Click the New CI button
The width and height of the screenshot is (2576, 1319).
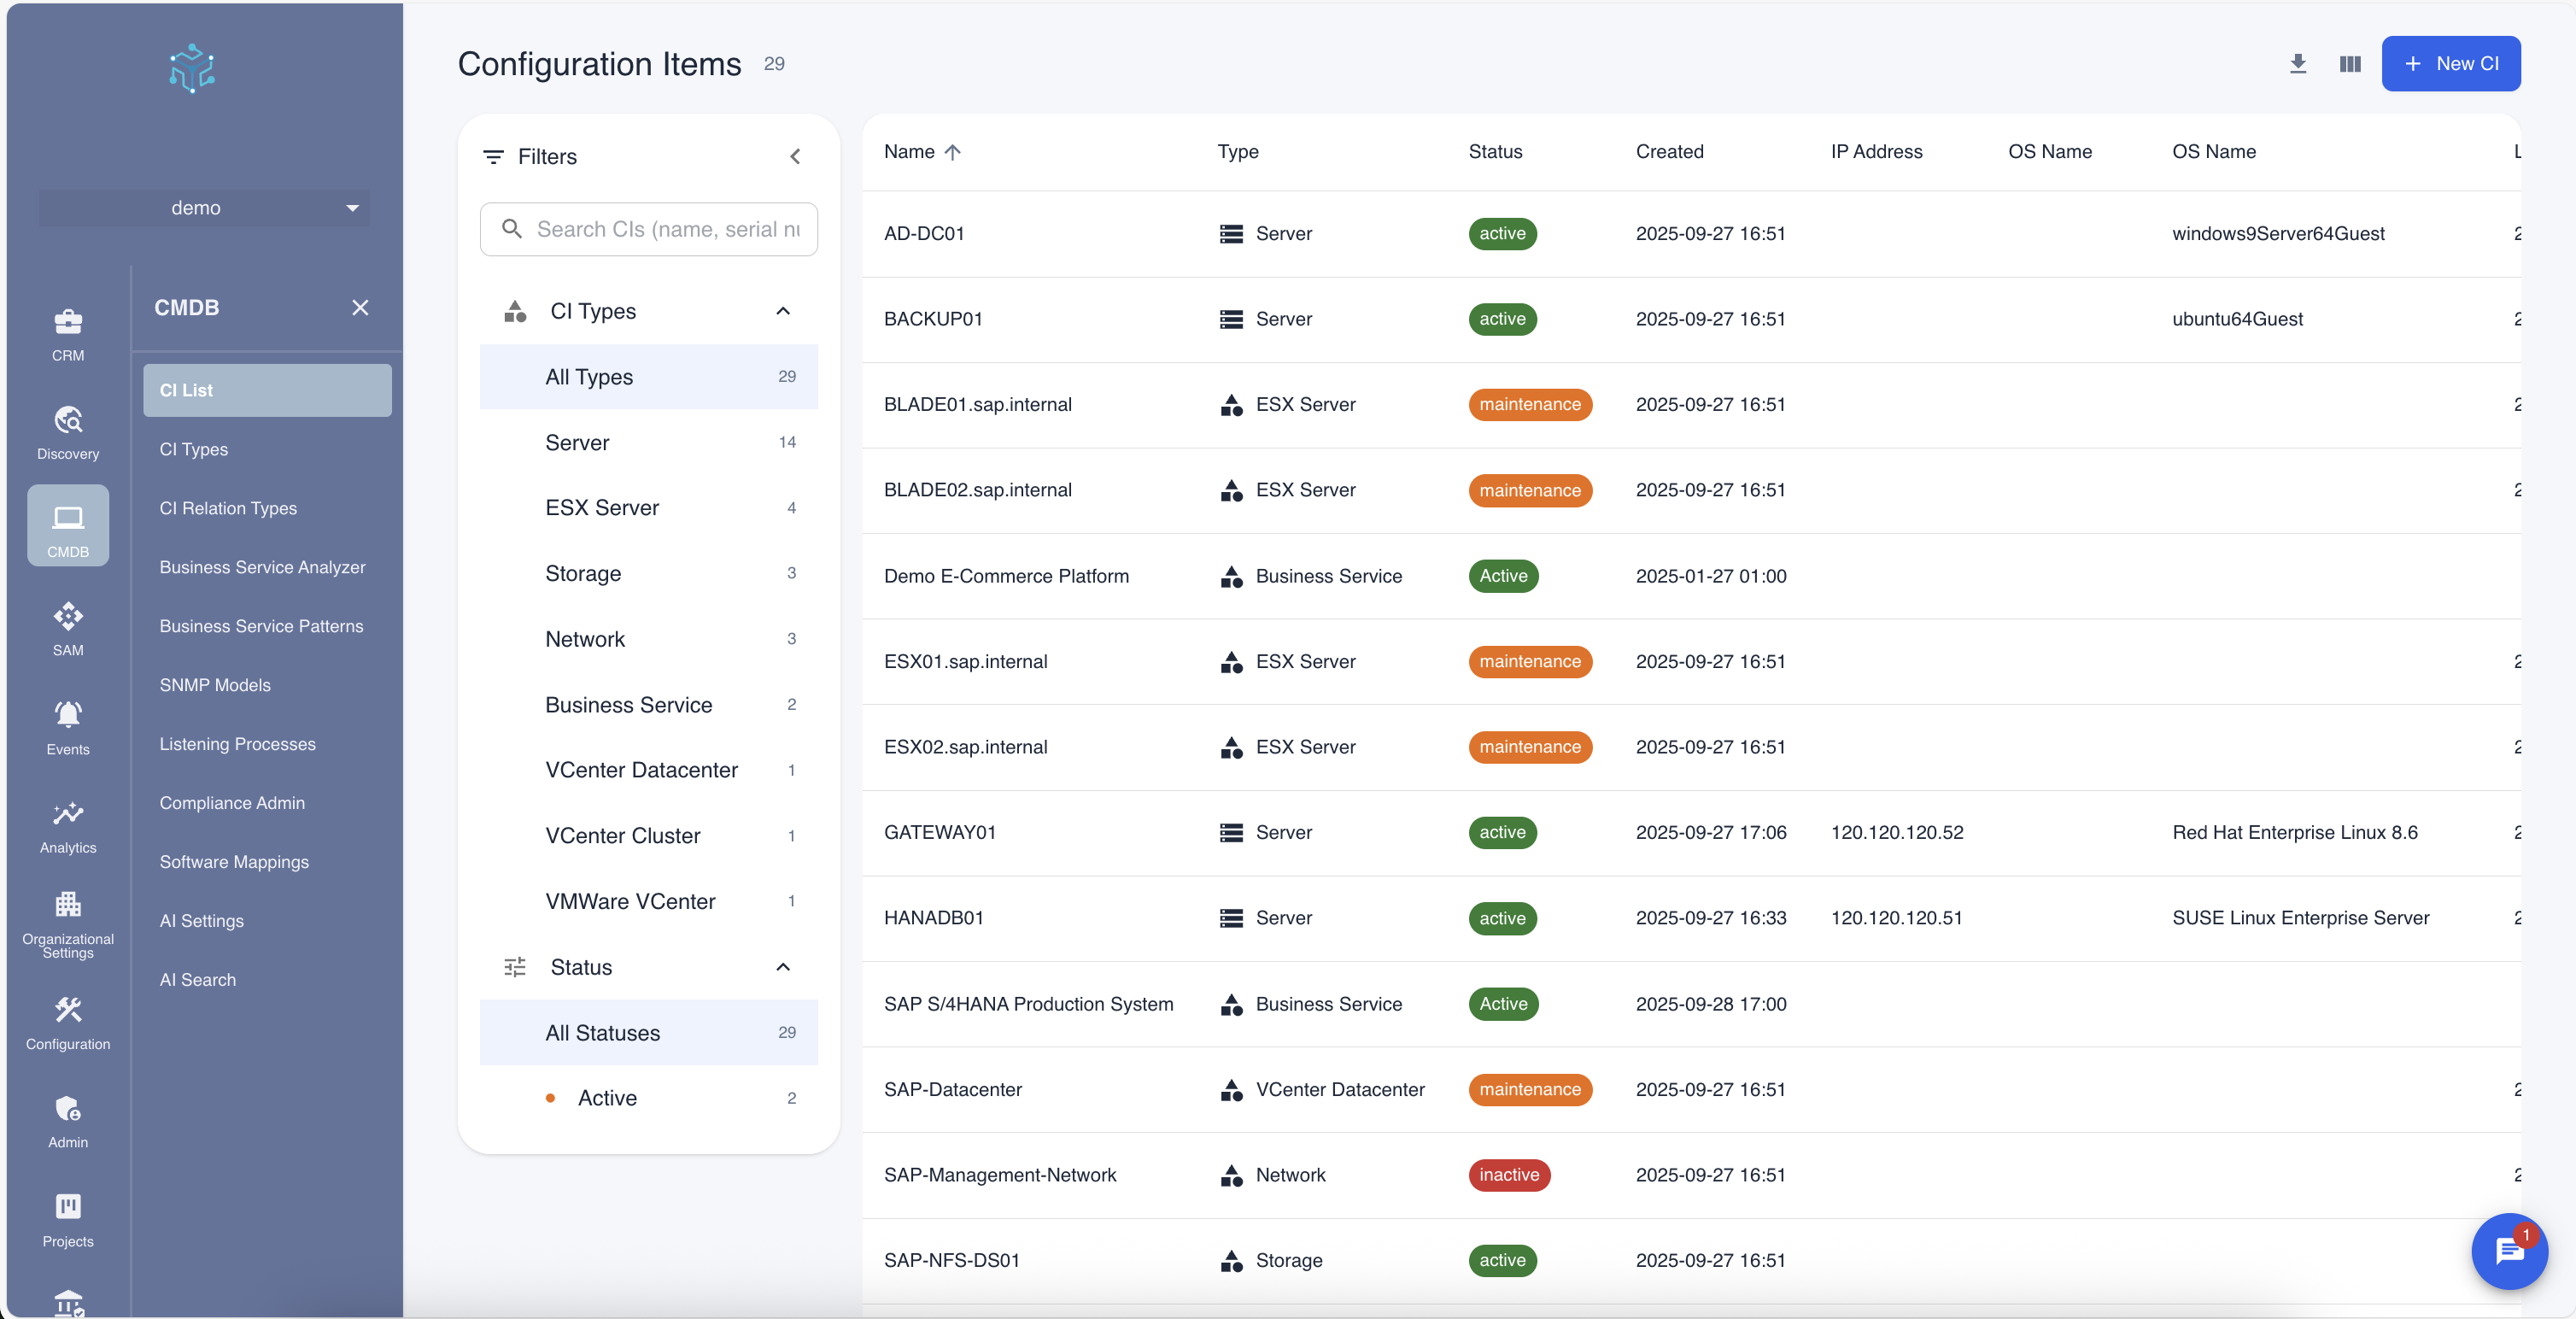pyautogui.click(x=2451, y=63)
